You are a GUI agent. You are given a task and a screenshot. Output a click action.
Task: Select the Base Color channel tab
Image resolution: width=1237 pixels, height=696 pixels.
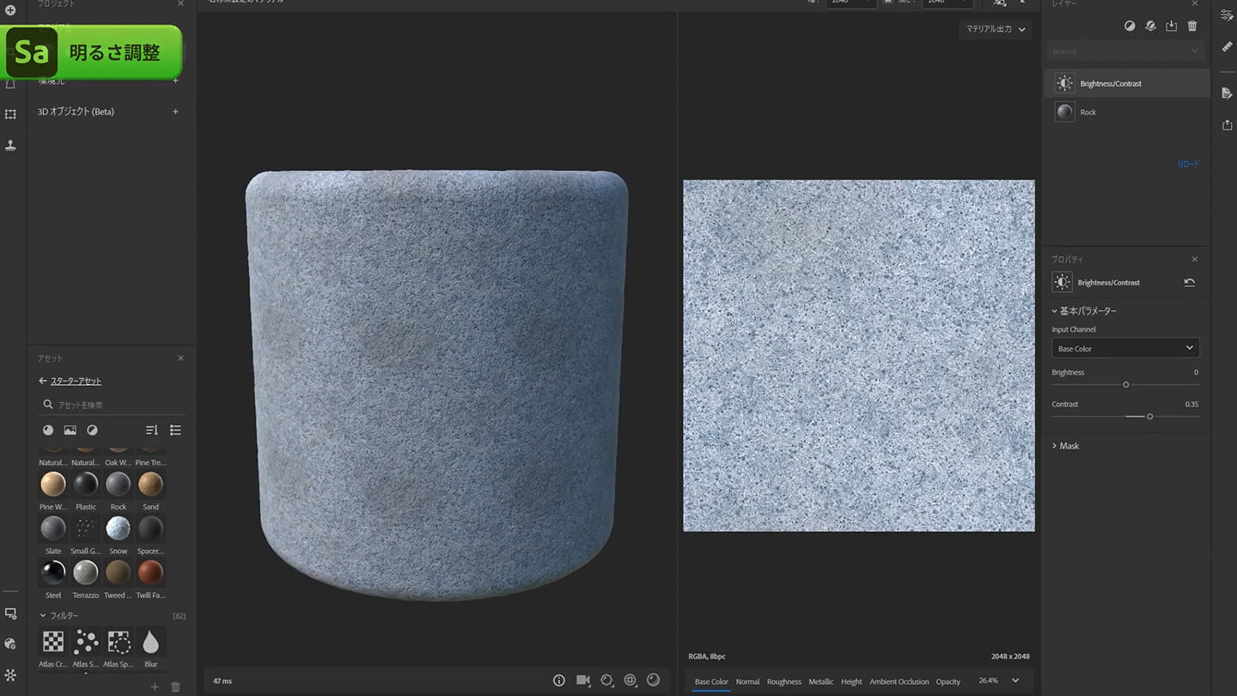711,681
